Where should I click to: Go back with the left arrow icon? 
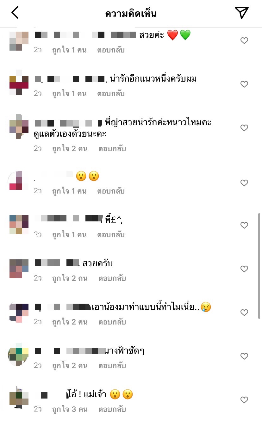click(15, 13)
